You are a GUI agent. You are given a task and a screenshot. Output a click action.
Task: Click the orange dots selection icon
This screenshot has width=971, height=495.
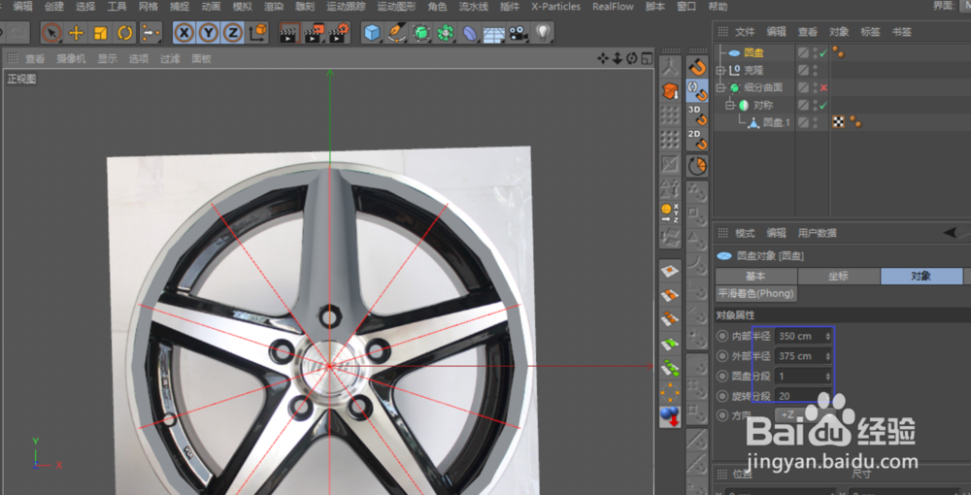[x=670, y=392]
